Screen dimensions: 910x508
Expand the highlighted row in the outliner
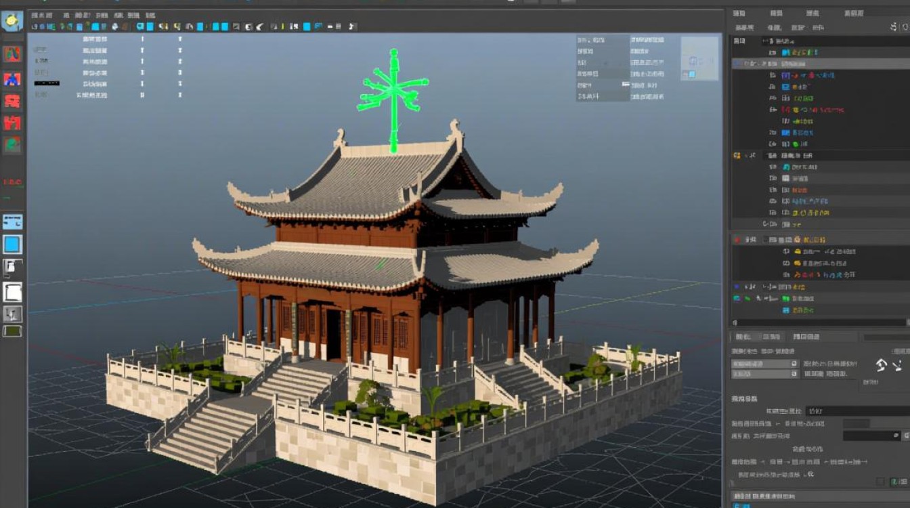coord(737,64)
